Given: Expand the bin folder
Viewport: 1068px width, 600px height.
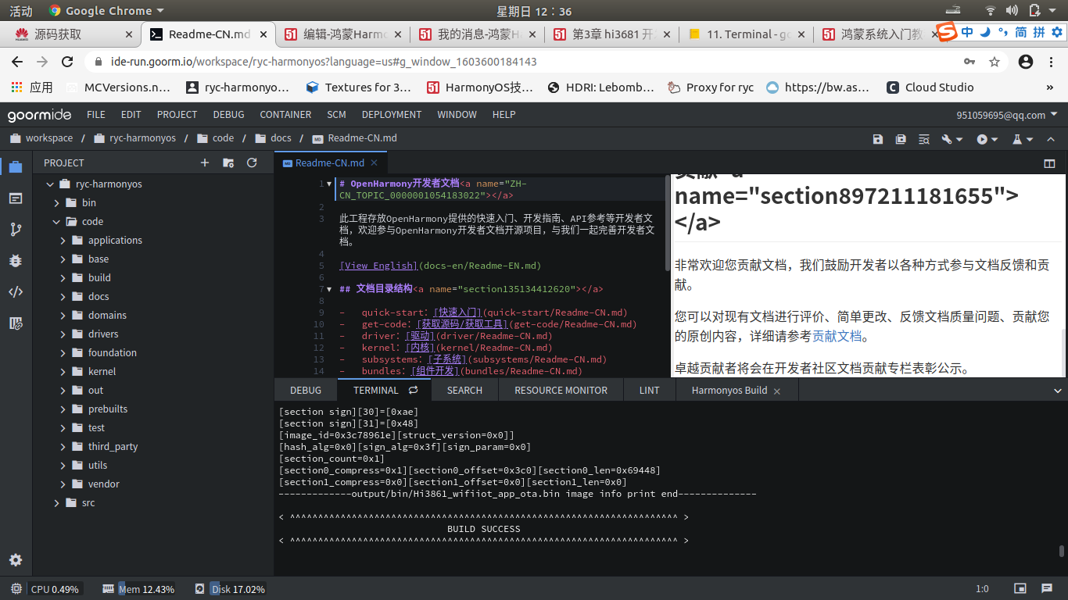Looking at the screenshot, I should [x=57, y=202].
